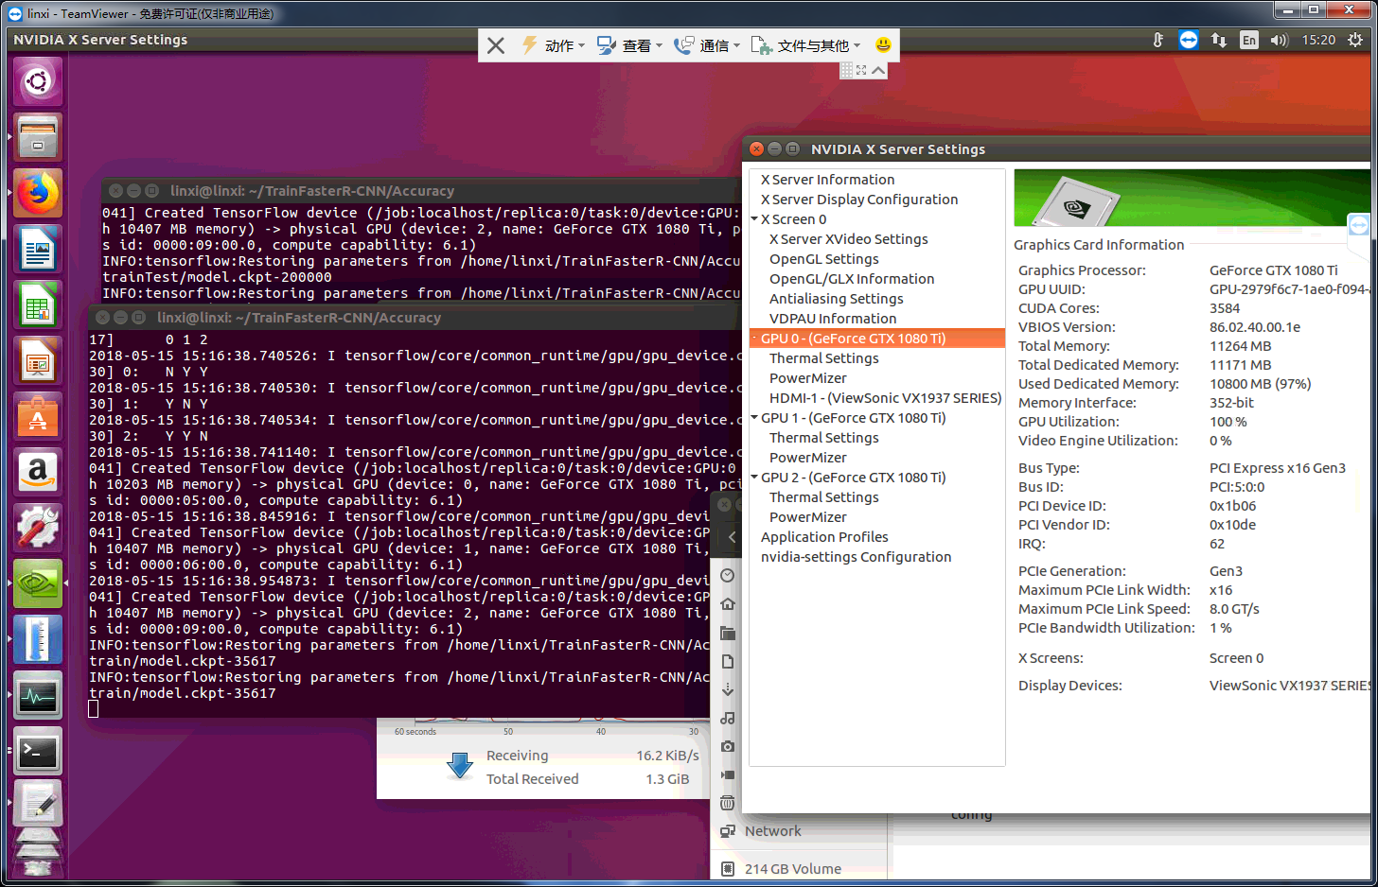1378x887 pixels.
Task: Open the TeamViewer indicator in top panel
Action: tap(1189, 40)
